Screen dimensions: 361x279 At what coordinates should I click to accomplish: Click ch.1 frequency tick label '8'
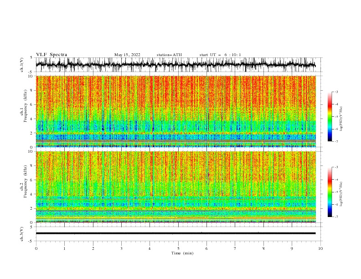click(31, 90)
